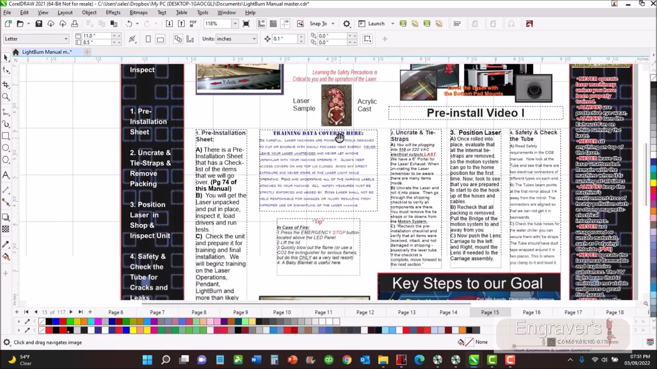The width and height of the screenshot is (657, 369).
Task: Open the File menu
Action: point(7,12)
